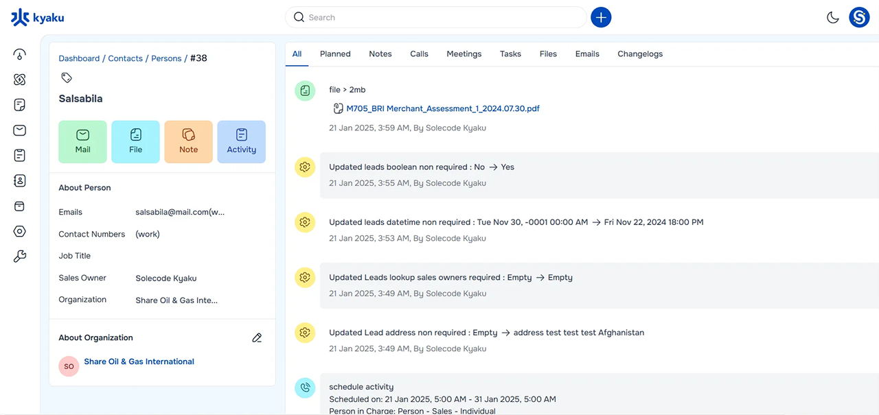The width and height of the screenshot is (879, 415).
Task: Click the #38 breadcrumb record number
Action: (x=198, y=58)
